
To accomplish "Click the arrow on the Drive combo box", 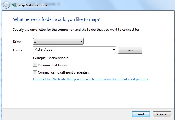I will click(81, 42).
